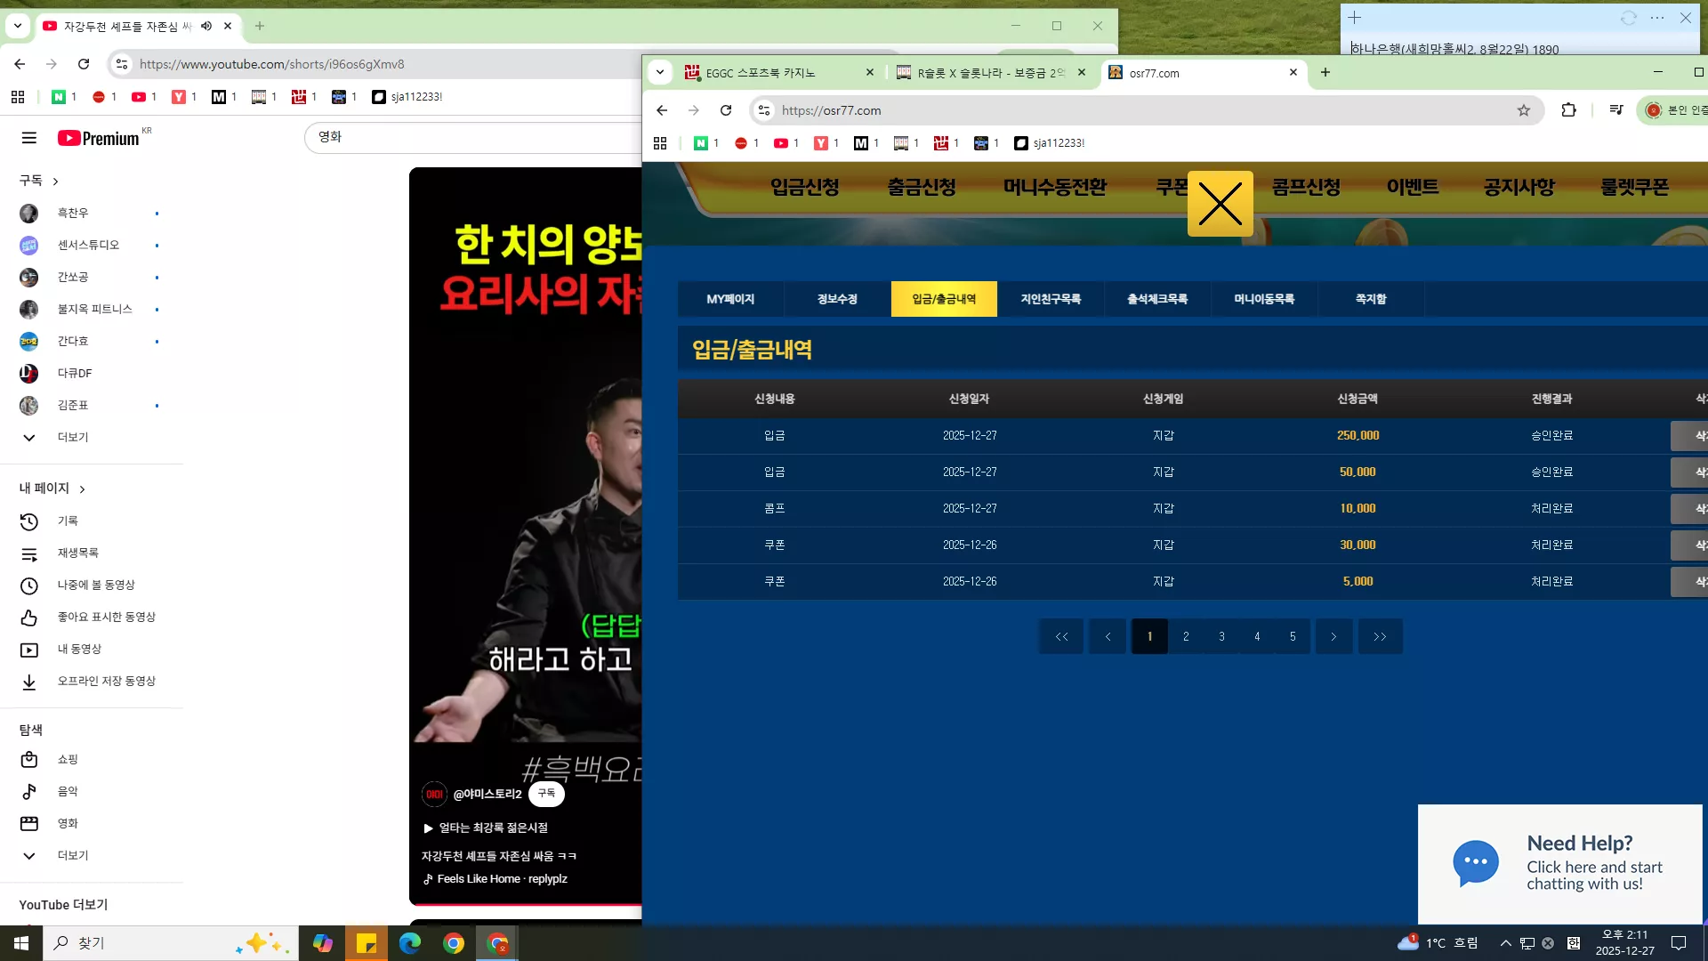Go back in the osr77.com window
1708x961 pixels.
click(x=662, y=110)
